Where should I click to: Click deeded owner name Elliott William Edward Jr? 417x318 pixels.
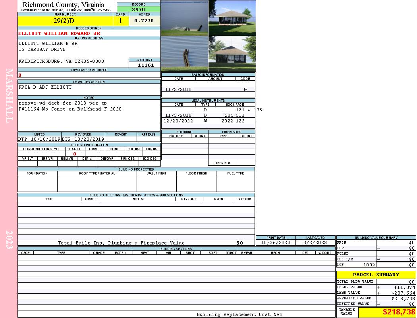click(59, 33)
